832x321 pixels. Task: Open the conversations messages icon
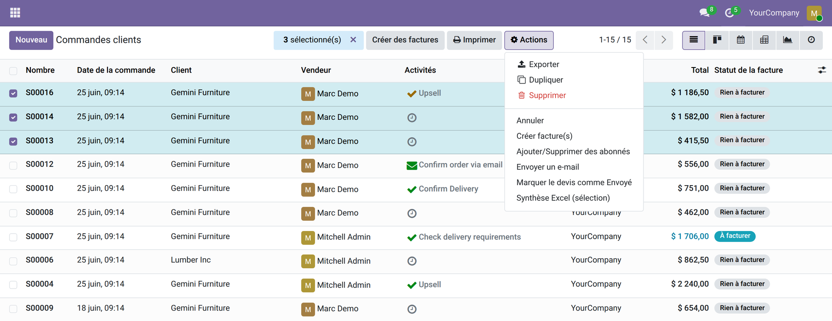click(x=705, y=13)
